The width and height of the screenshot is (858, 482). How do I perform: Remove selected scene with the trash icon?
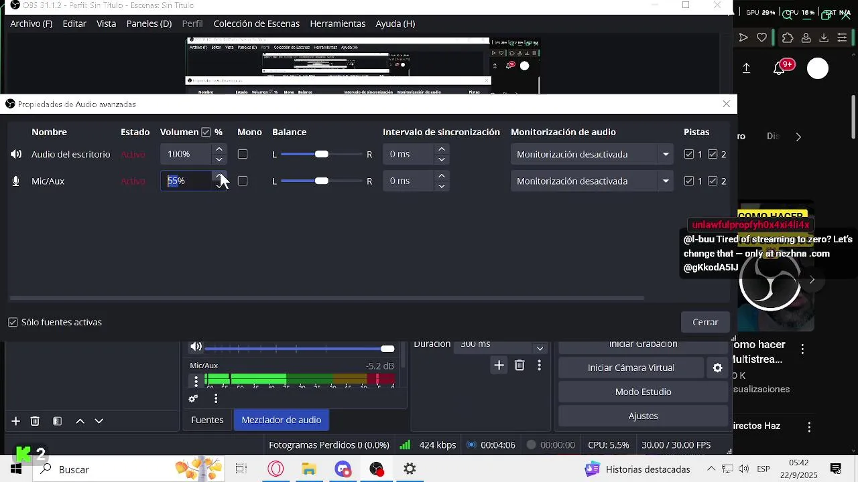35,421
